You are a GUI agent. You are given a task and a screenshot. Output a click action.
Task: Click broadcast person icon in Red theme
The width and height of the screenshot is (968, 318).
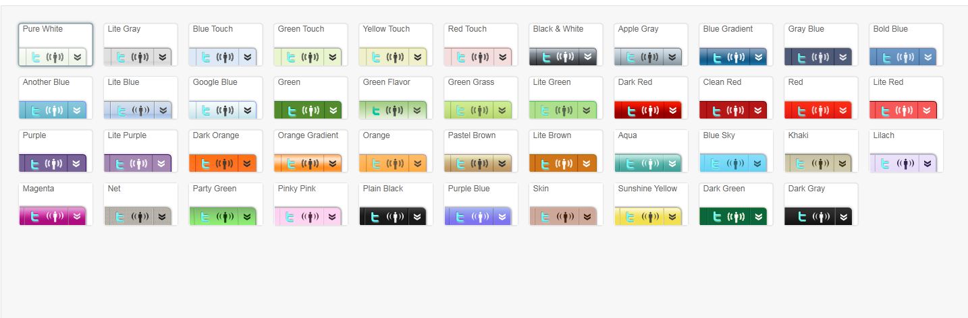820,110
